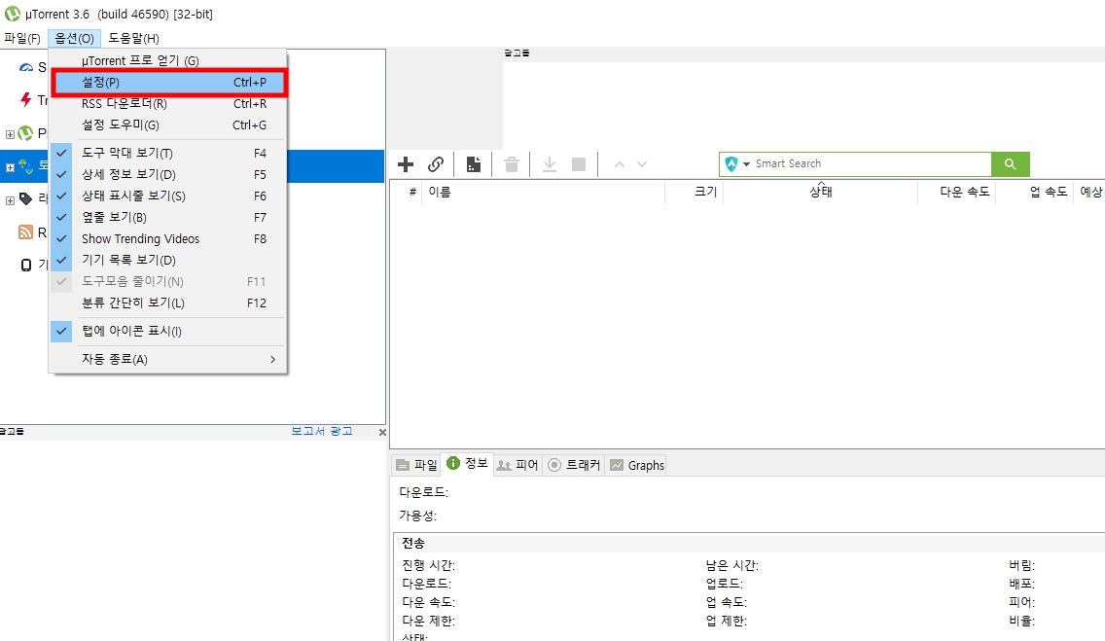Switch to the 파일 tab
The height and width of the screenshot is (641, 1105).
tap(417, 465)
